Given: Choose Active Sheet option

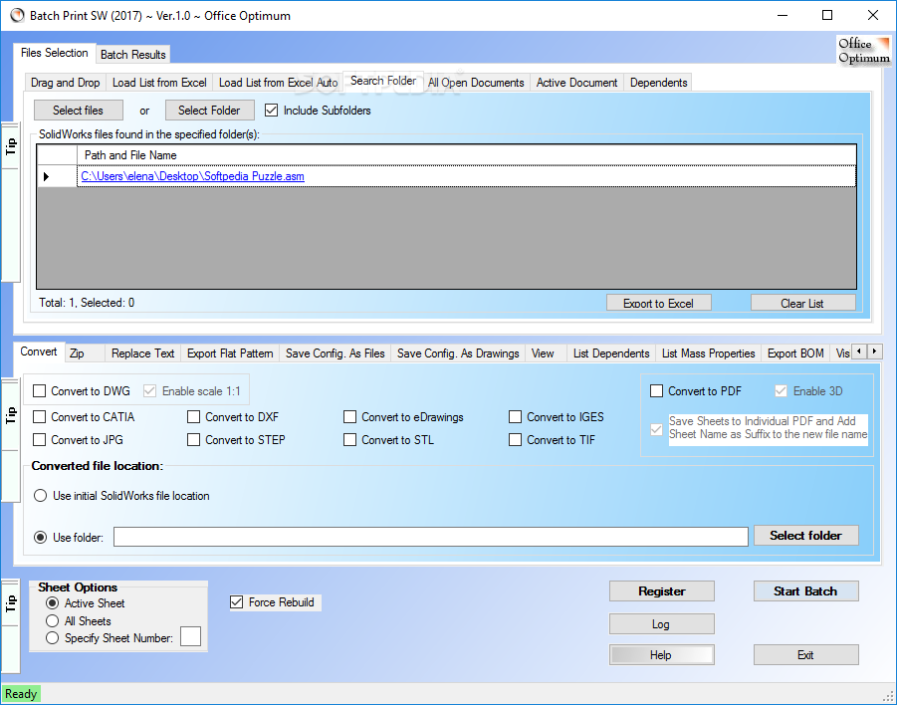Looking at the screenshot, I should tap(52, 603).
